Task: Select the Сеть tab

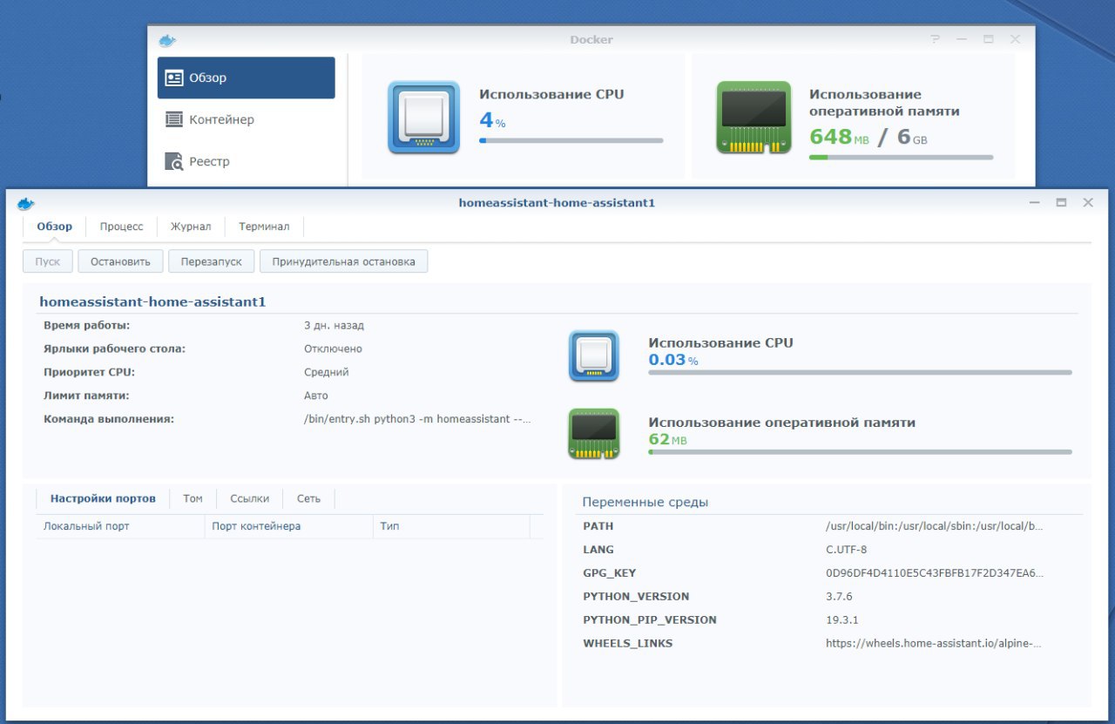Action: coord(308,498)
